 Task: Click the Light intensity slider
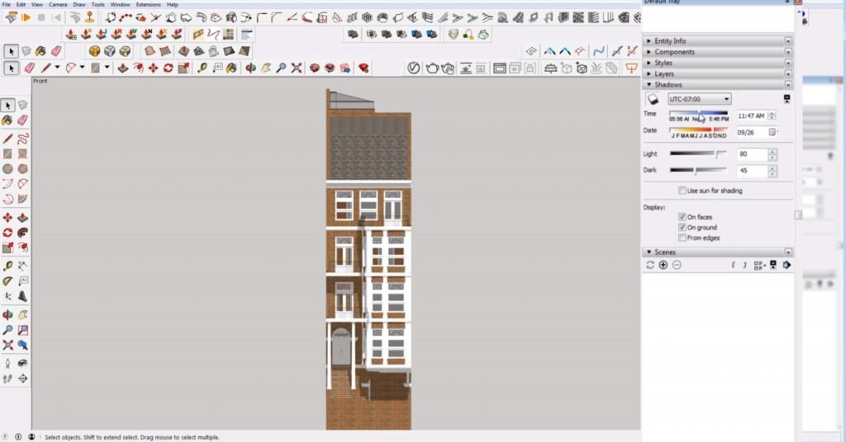tap(698, 154)
